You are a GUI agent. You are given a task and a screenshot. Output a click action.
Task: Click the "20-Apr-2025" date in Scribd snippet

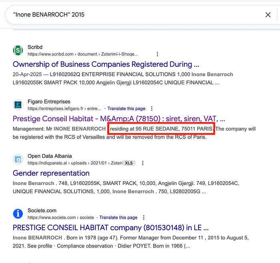coord(27,74)
